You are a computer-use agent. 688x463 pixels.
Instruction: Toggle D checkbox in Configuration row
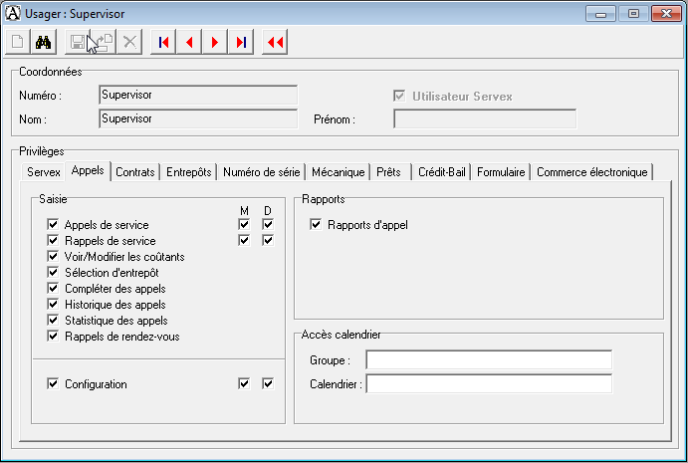pyautogui.click(x=268, y=383)
